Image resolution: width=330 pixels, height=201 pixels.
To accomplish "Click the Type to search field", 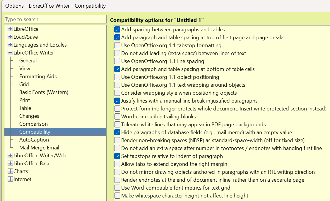I will click(x=55, y=19).
